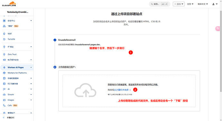Open the Cloudflare logo home link
222x121 pixels.
tap(9, 4)
